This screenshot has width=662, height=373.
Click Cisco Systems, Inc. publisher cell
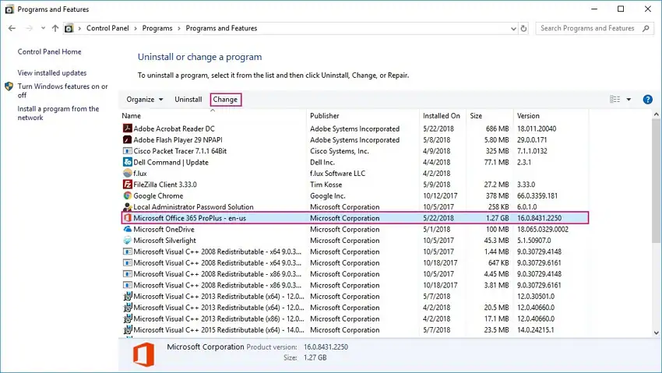tap(339, 151)
